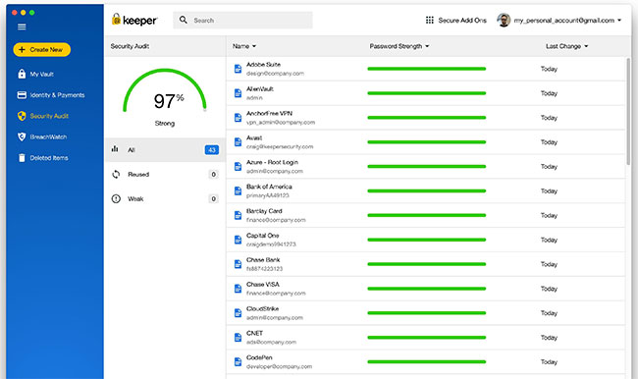The height and width of the screenshot is (379, 638).
Task: View Deleted Items
Action: point(43,158)
